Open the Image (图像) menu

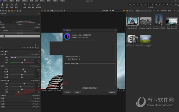18,1
